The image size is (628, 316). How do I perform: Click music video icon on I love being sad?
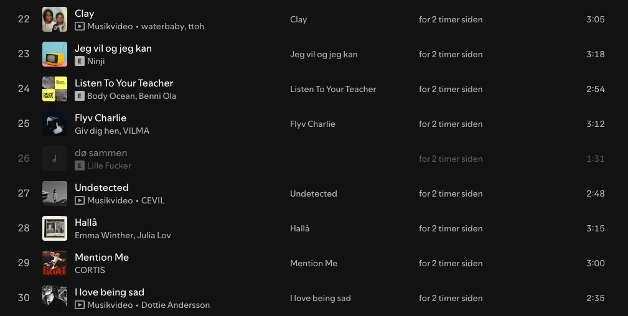[x=79, y=305]
